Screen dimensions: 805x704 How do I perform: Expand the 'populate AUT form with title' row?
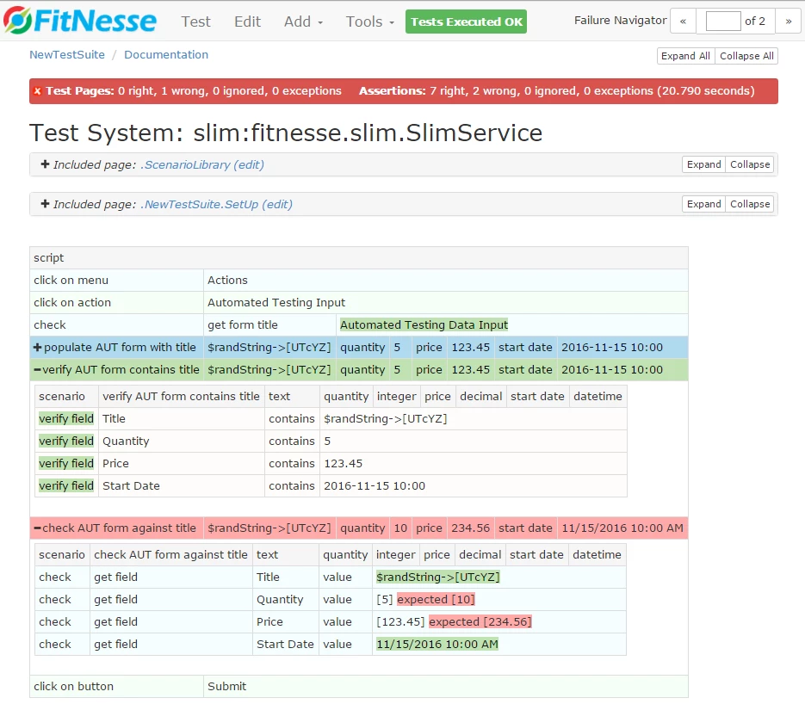37,348
